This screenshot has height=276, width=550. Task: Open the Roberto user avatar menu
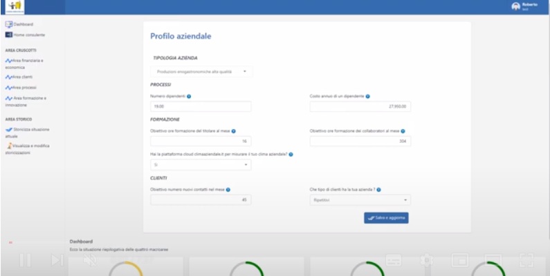[515, 6]
